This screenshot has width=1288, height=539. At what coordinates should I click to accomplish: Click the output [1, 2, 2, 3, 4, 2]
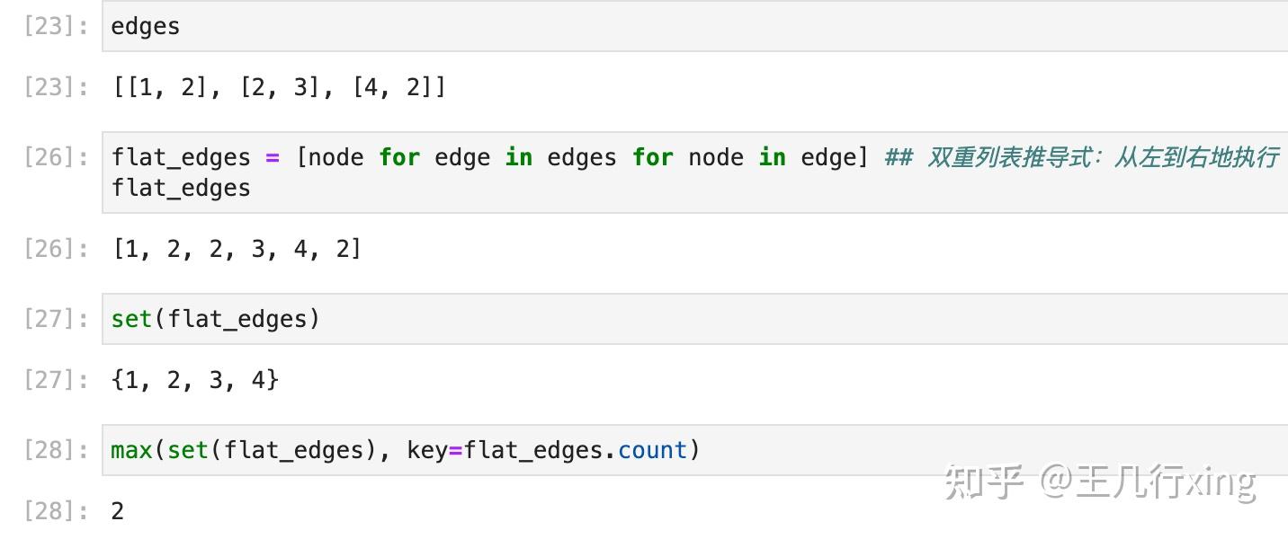(x=237, y=249)
